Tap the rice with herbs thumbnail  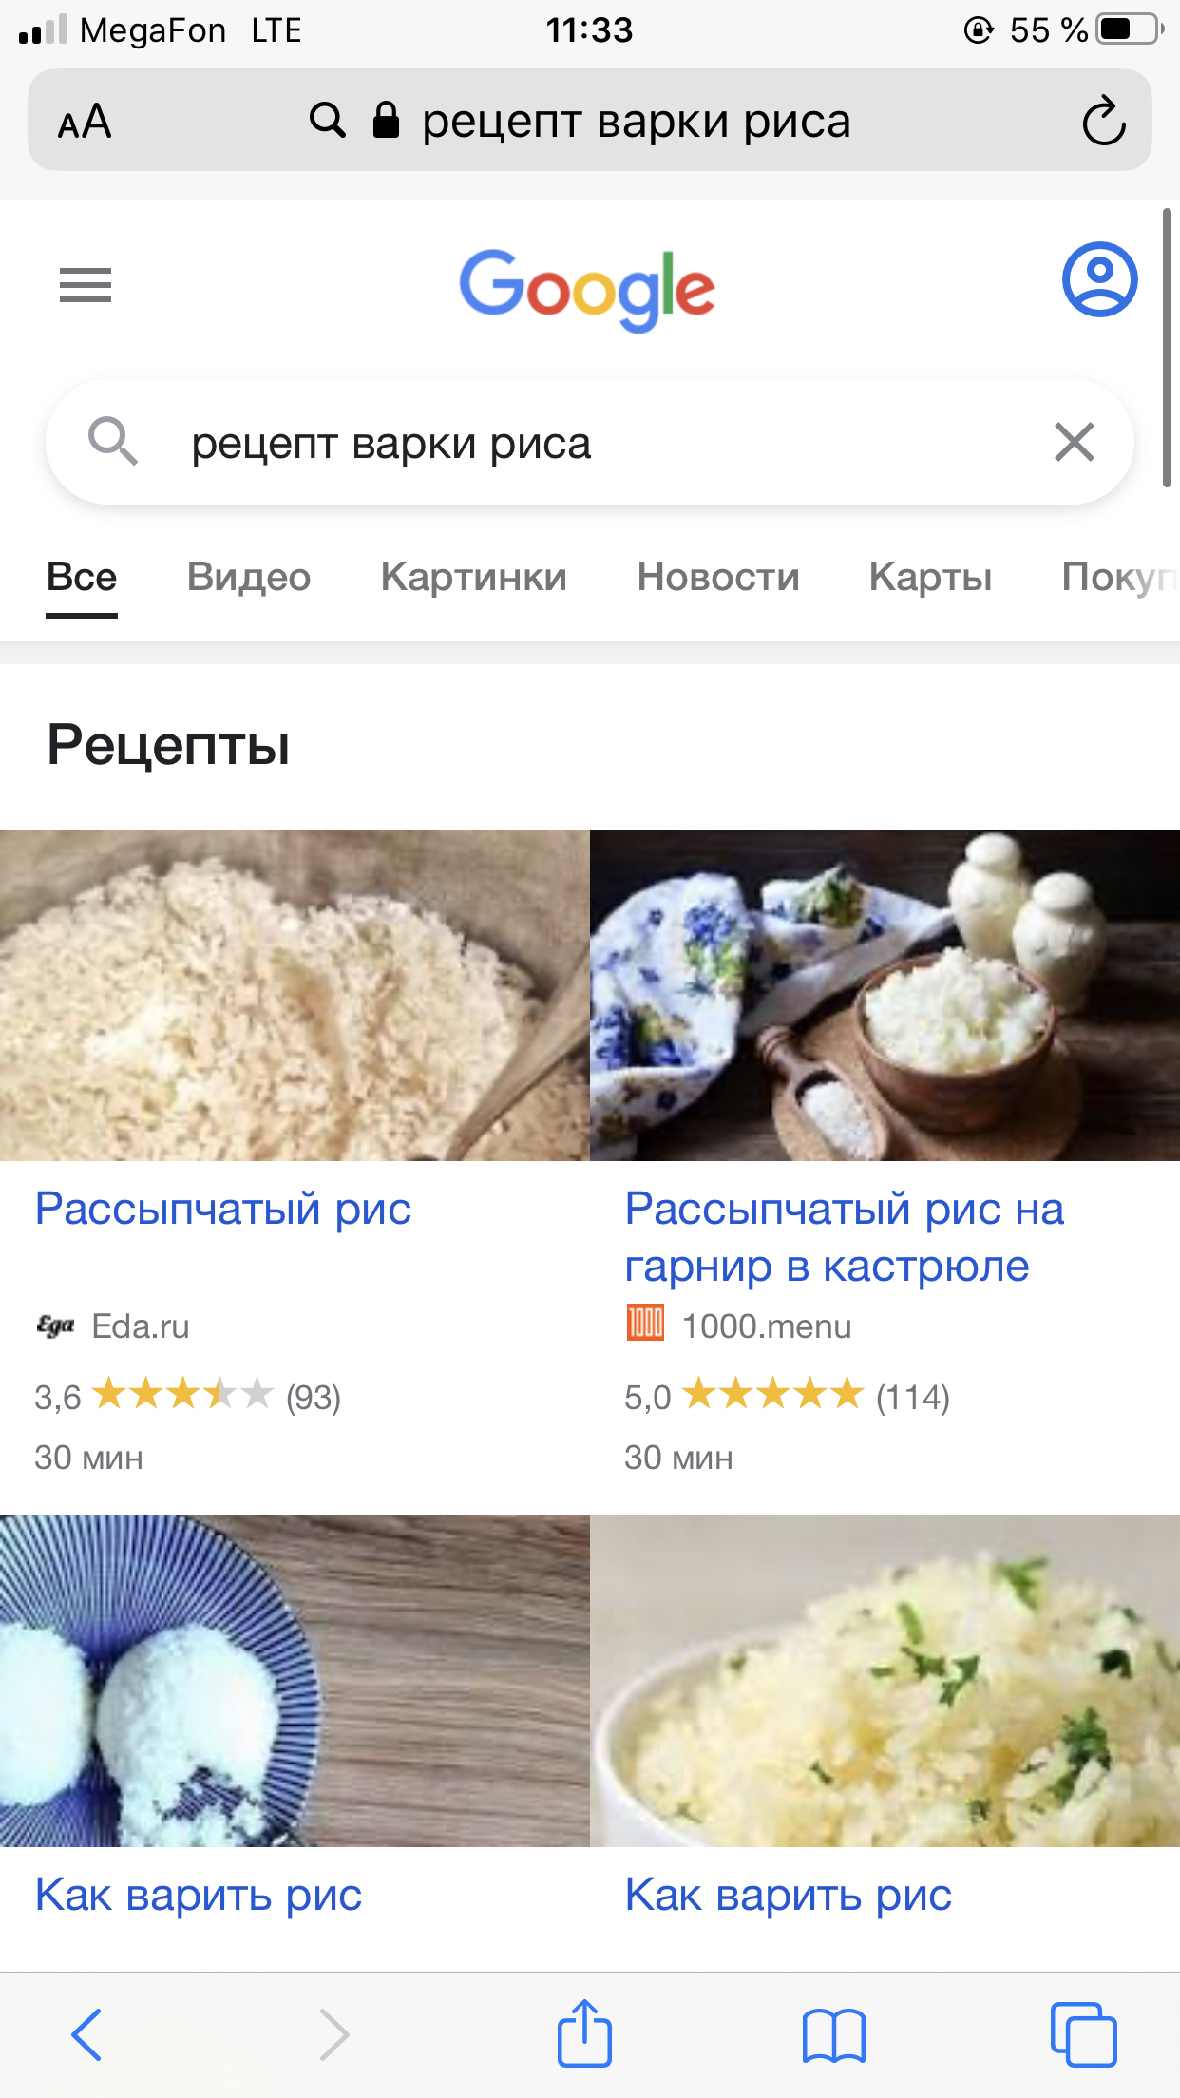click(x=885, y=1680)
